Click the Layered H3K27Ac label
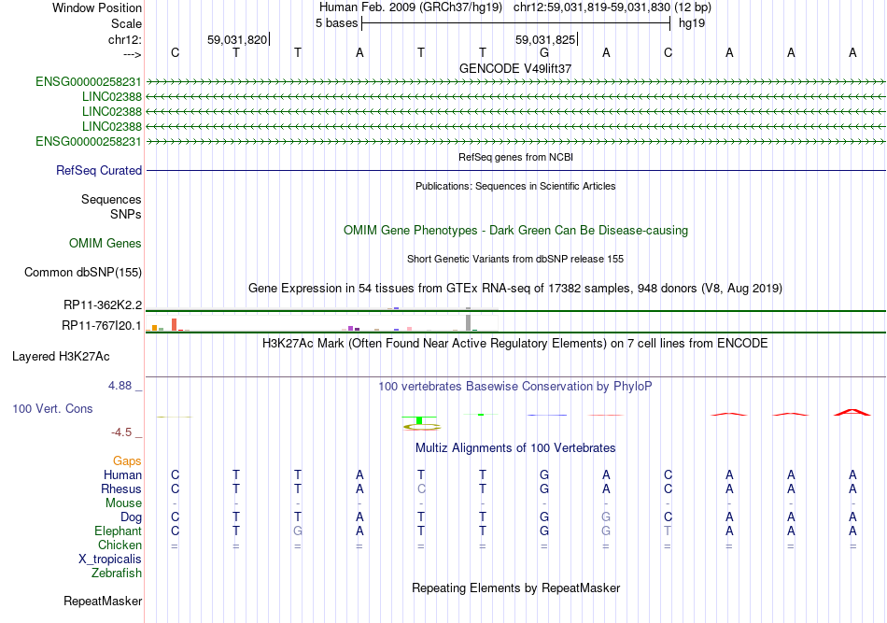The height and width of the screenshot is (623, 887). coord(61,357)
